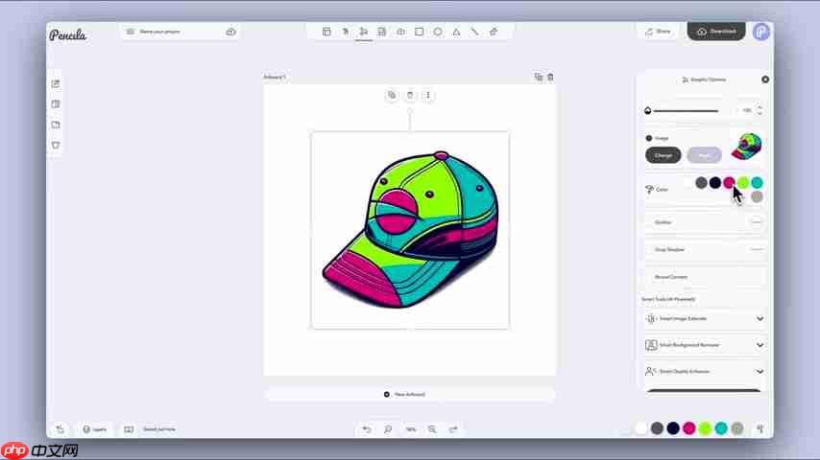Viewport: 820px width, 460px height.
Task: Click the cloud save icon
Action: point(230,32)
